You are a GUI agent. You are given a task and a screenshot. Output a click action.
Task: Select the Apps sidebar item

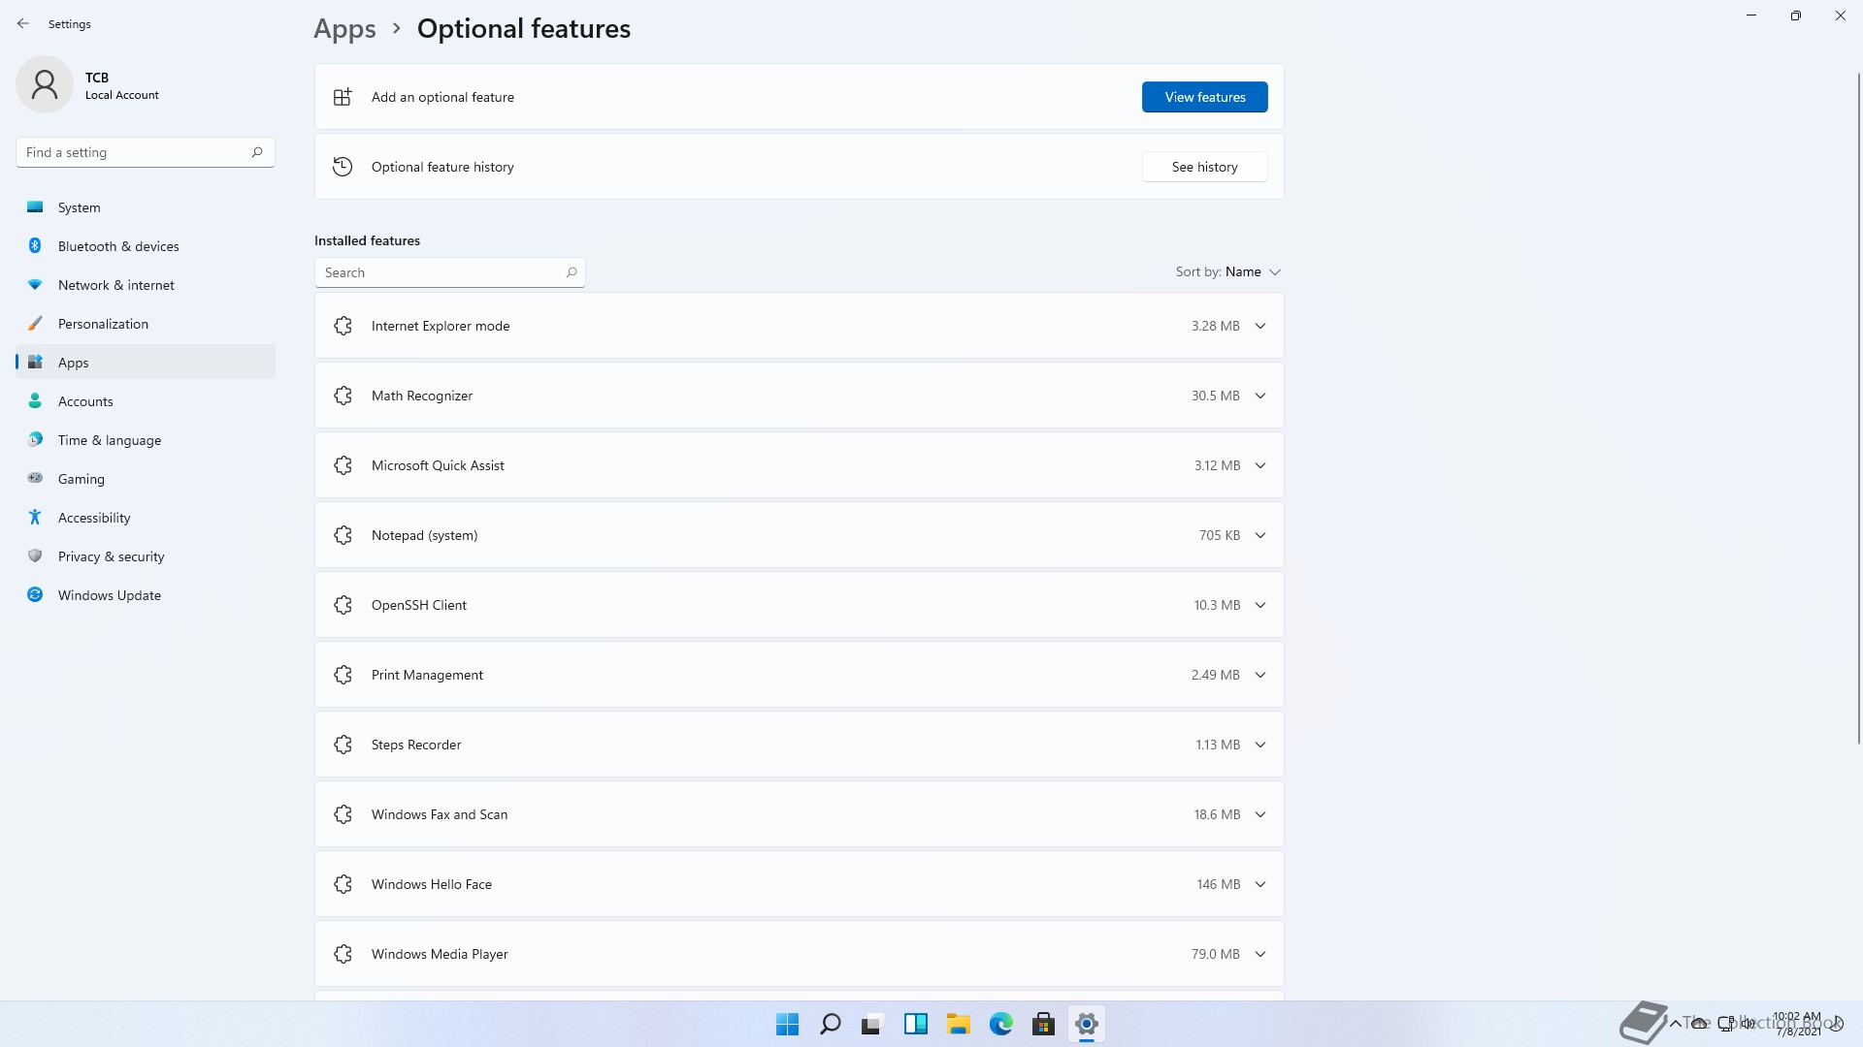(146, 363)
